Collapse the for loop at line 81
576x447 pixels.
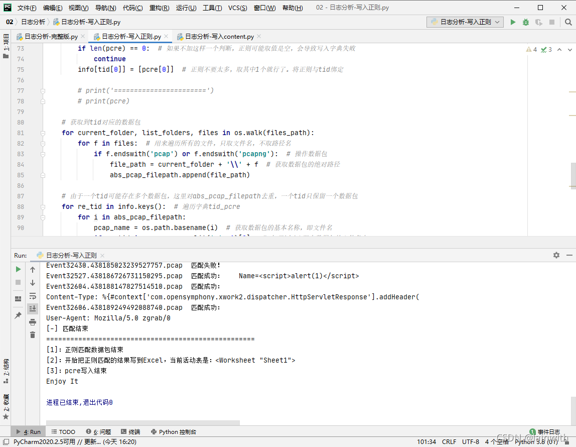coord(43,133)
